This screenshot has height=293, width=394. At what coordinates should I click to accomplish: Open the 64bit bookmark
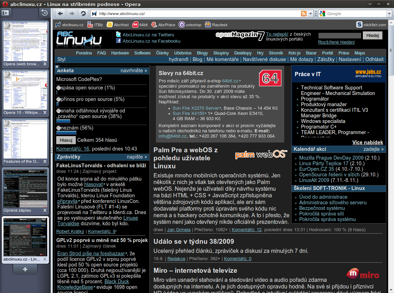coord(140,24)
